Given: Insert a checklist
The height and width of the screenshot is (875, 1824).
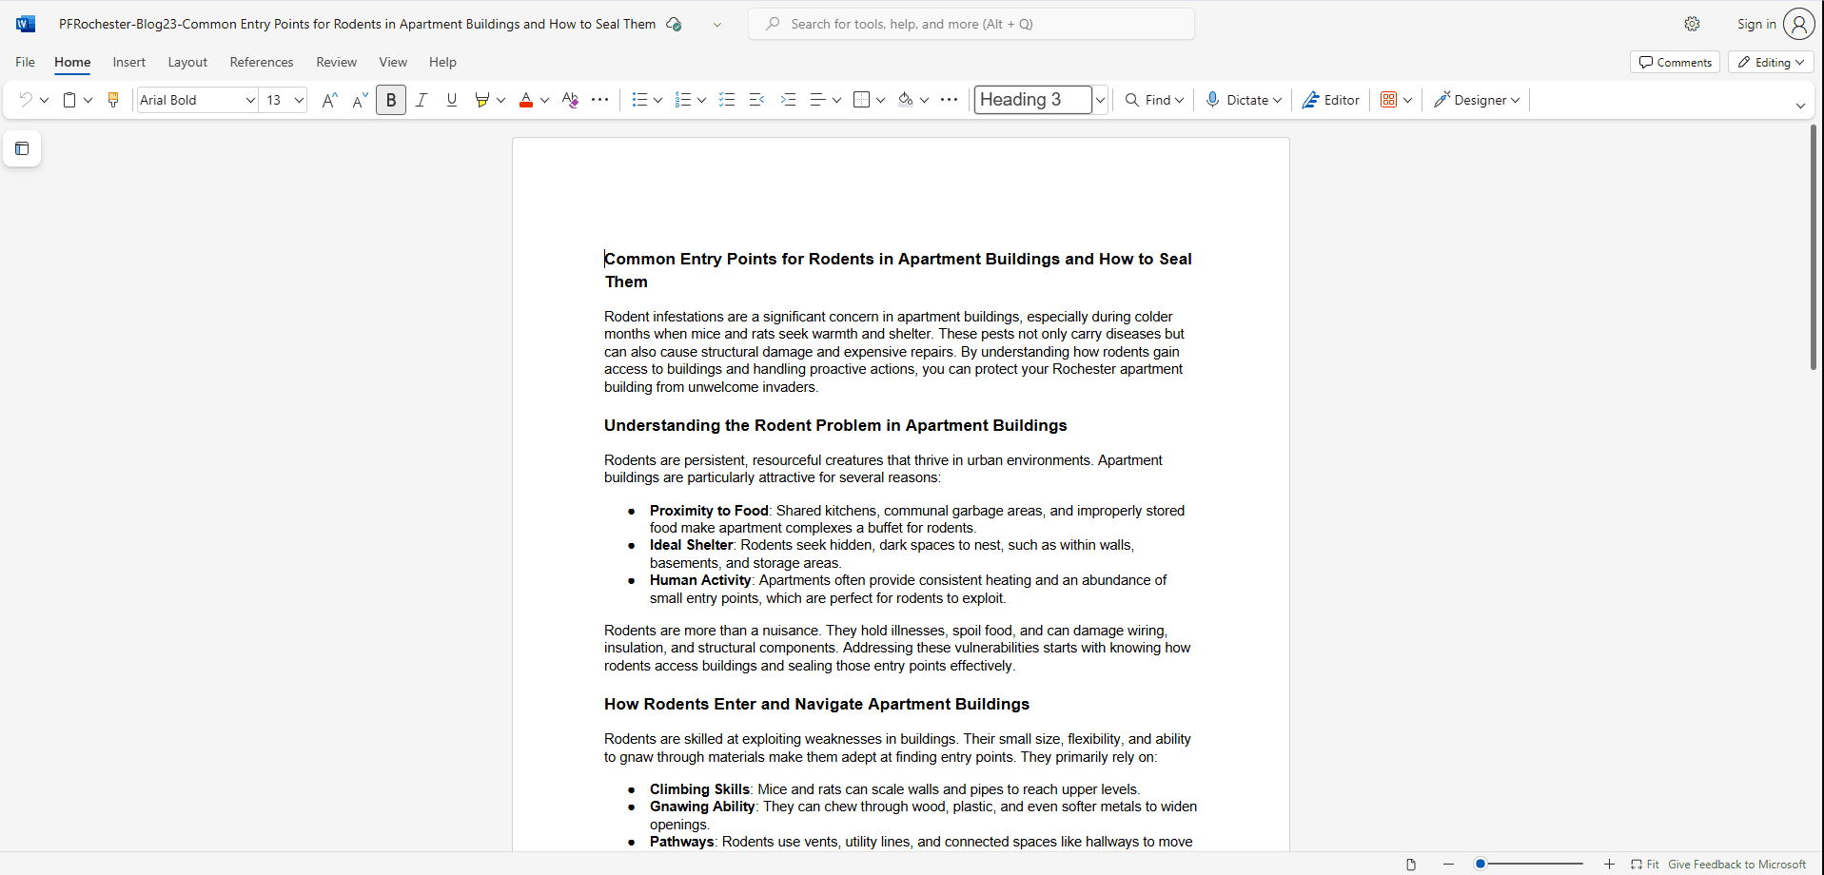Looking at the screenshot, I should [x=727, y=100].
